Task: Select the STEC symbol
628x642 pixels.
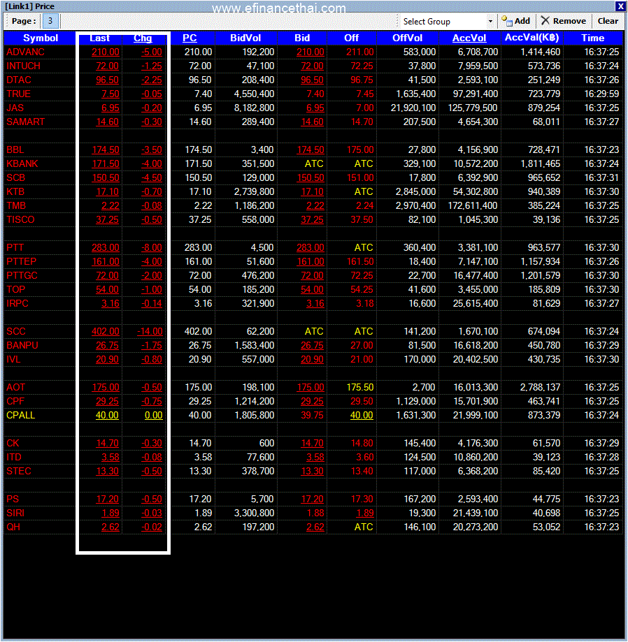Action: click(19, 471)
